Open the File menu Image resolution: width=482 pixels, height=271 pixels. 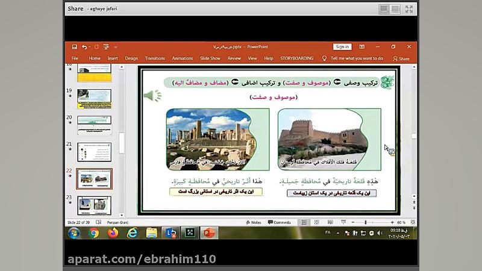[75, 58]
